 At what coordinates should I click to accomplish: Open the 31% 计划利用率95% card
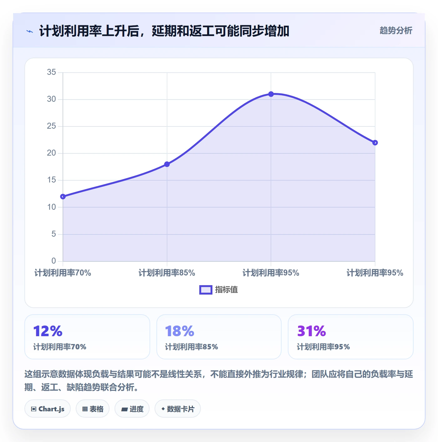[x=351, y=337]
